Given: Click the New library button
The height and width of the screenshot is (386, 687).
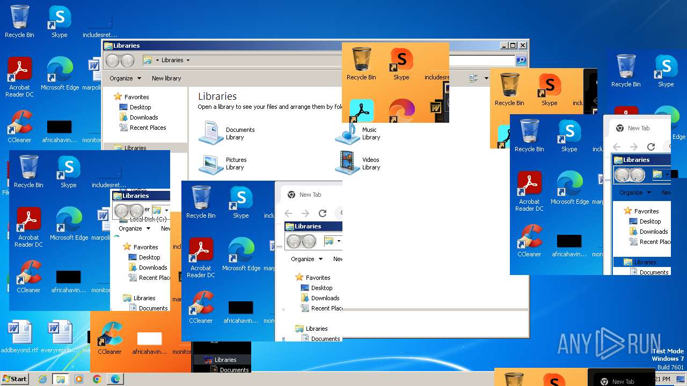Looking at the screenshot, I should [x=166, y=78].
